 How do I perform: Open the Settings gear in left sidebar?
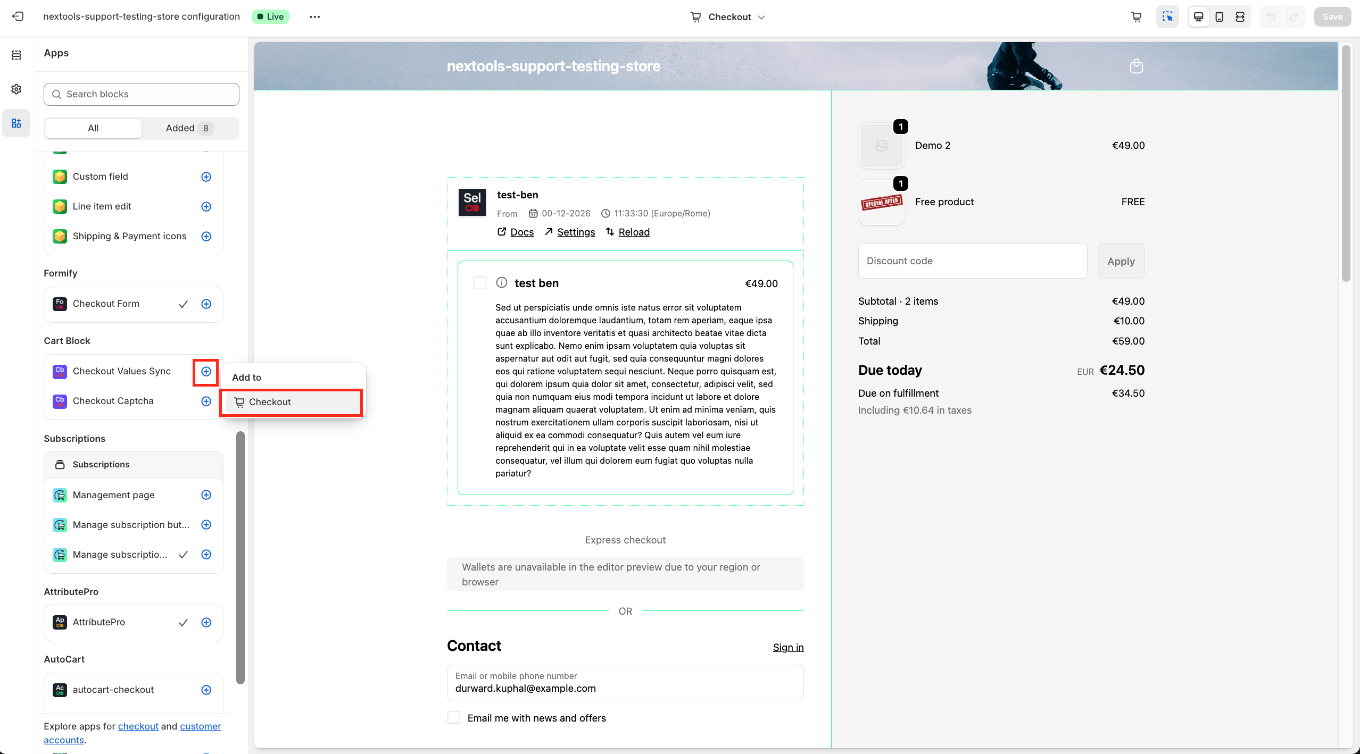click(16, 89)
